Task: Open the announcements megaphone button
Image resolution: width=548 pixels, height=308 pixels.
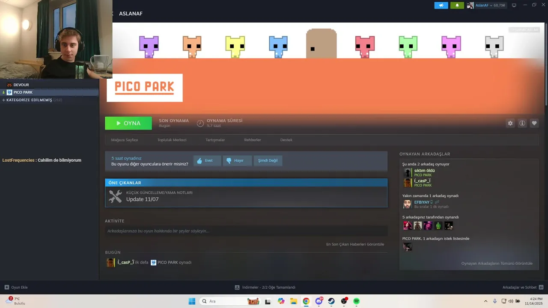Action: pyautogui.click(x=441, y=6)
